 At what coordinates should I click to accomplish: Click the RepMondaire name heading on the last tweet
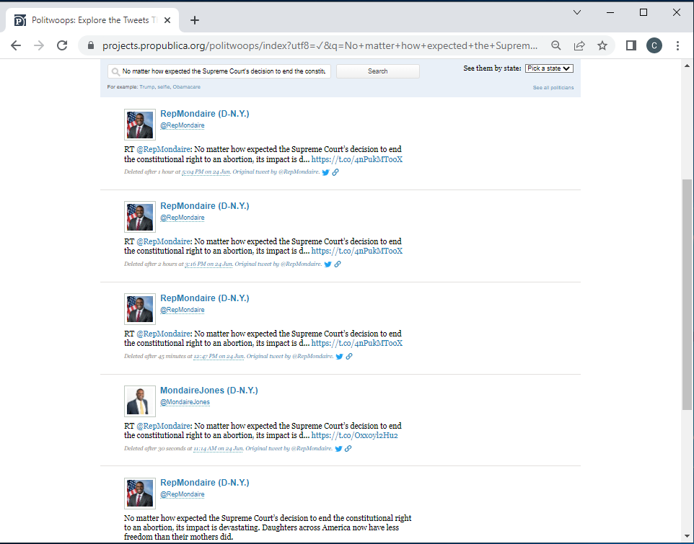point(204,483)
